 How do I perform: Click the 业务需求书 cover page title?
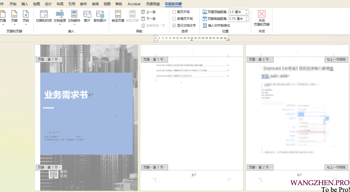[x=66, y=95]
